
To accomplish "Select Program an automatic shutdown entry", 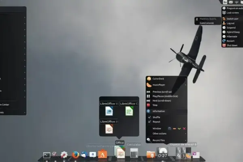I will 232,9.
